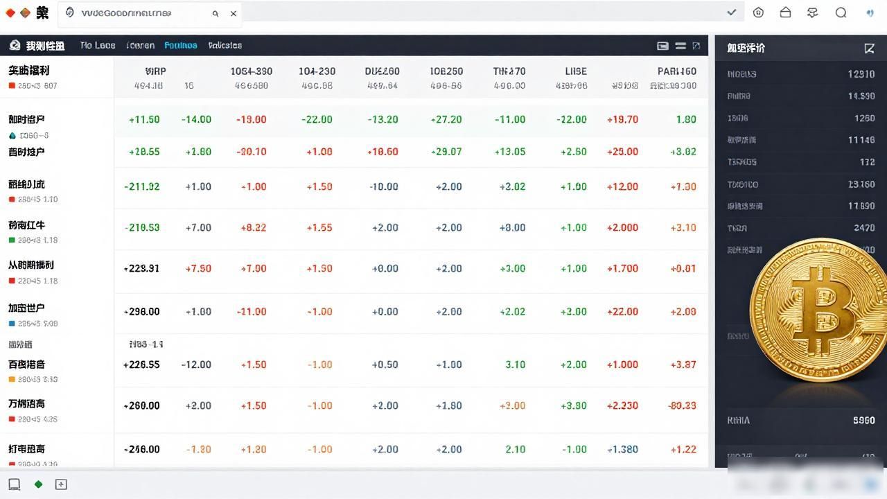This screenshot has width=887, height=499.
Task: Click the "+12.00" red value
Action: 622,186
